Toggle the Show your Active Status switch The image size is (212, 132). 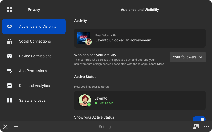coord(199,119)
